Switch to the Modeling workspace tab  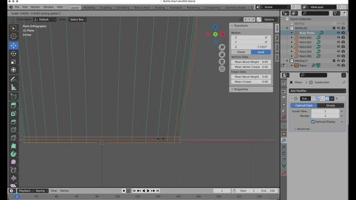tap(89, 7)
